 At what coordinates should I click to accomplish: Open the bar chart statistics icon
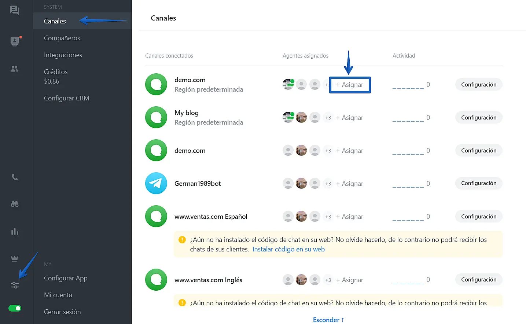click(x=15, y=231)
